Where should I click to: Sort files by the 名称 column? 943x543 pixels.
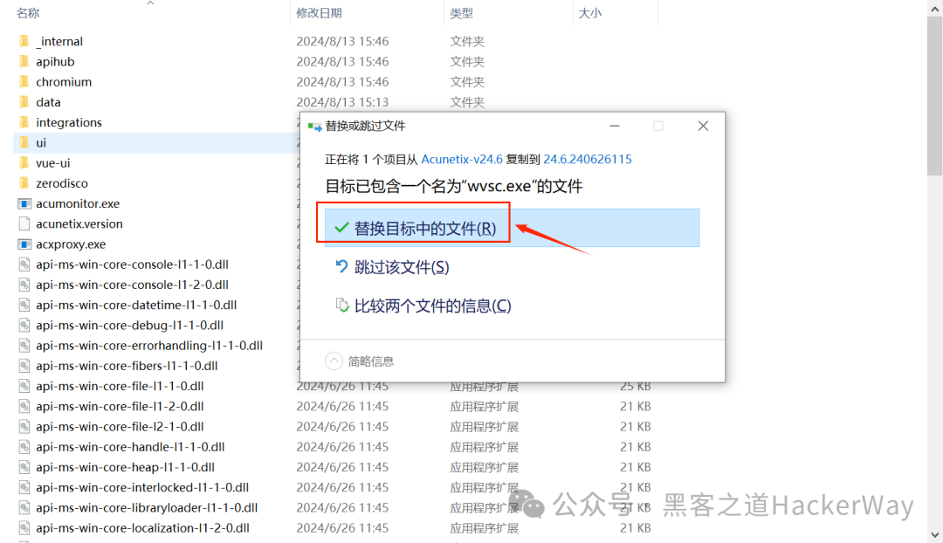point(28,12)
